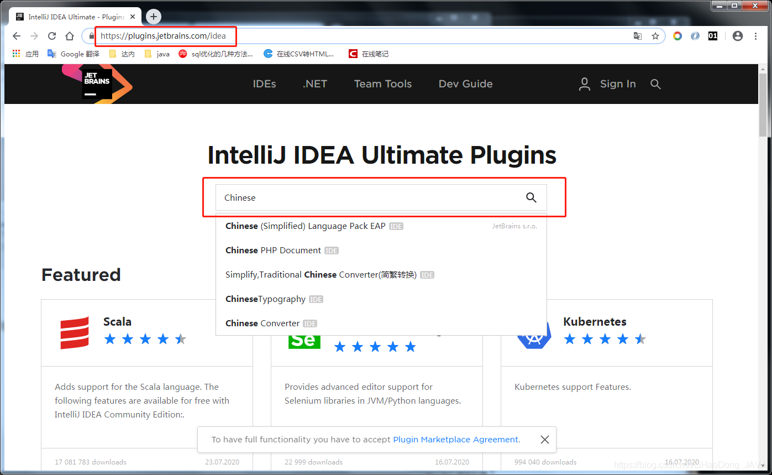Click the 'JetBrains s.r.o.' vendor text

coord(514,226)
